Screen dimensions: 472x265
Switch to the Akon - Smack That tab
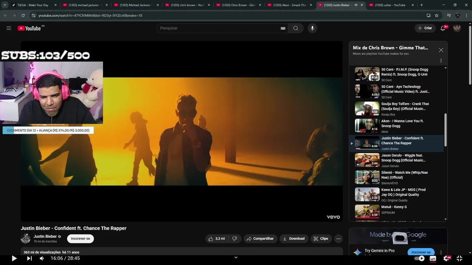point(290,5)
